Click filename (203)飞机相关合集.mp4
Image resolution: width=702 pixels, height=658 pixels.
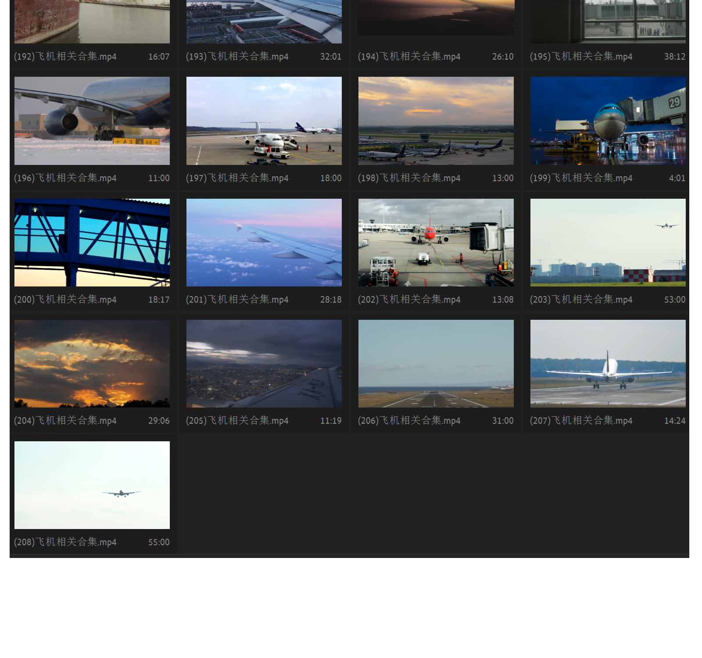click(581, 300)
